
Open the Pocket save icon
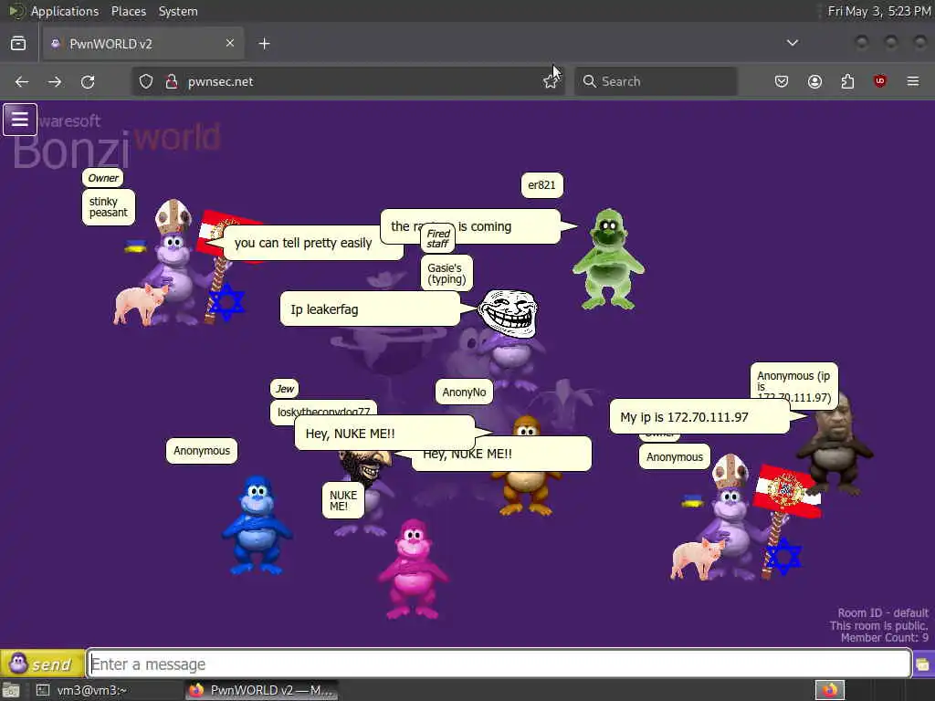[782, 81]
